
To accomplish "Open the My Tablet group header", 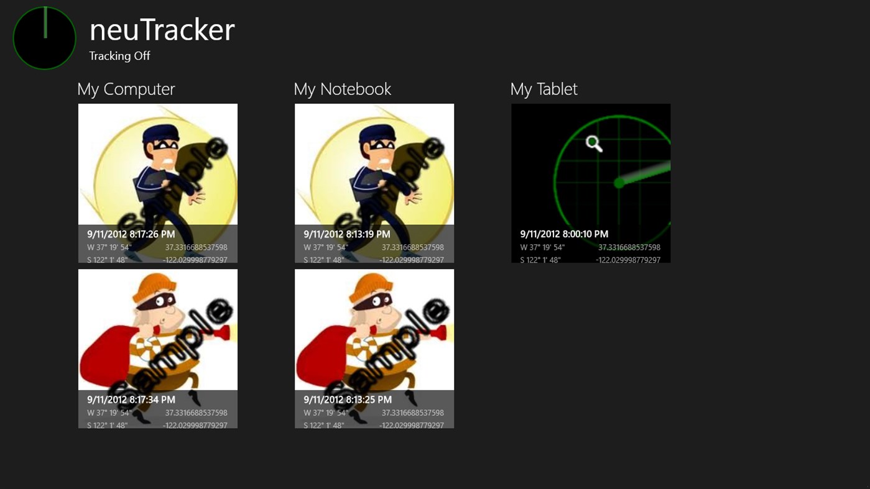I will pos(543,89).
